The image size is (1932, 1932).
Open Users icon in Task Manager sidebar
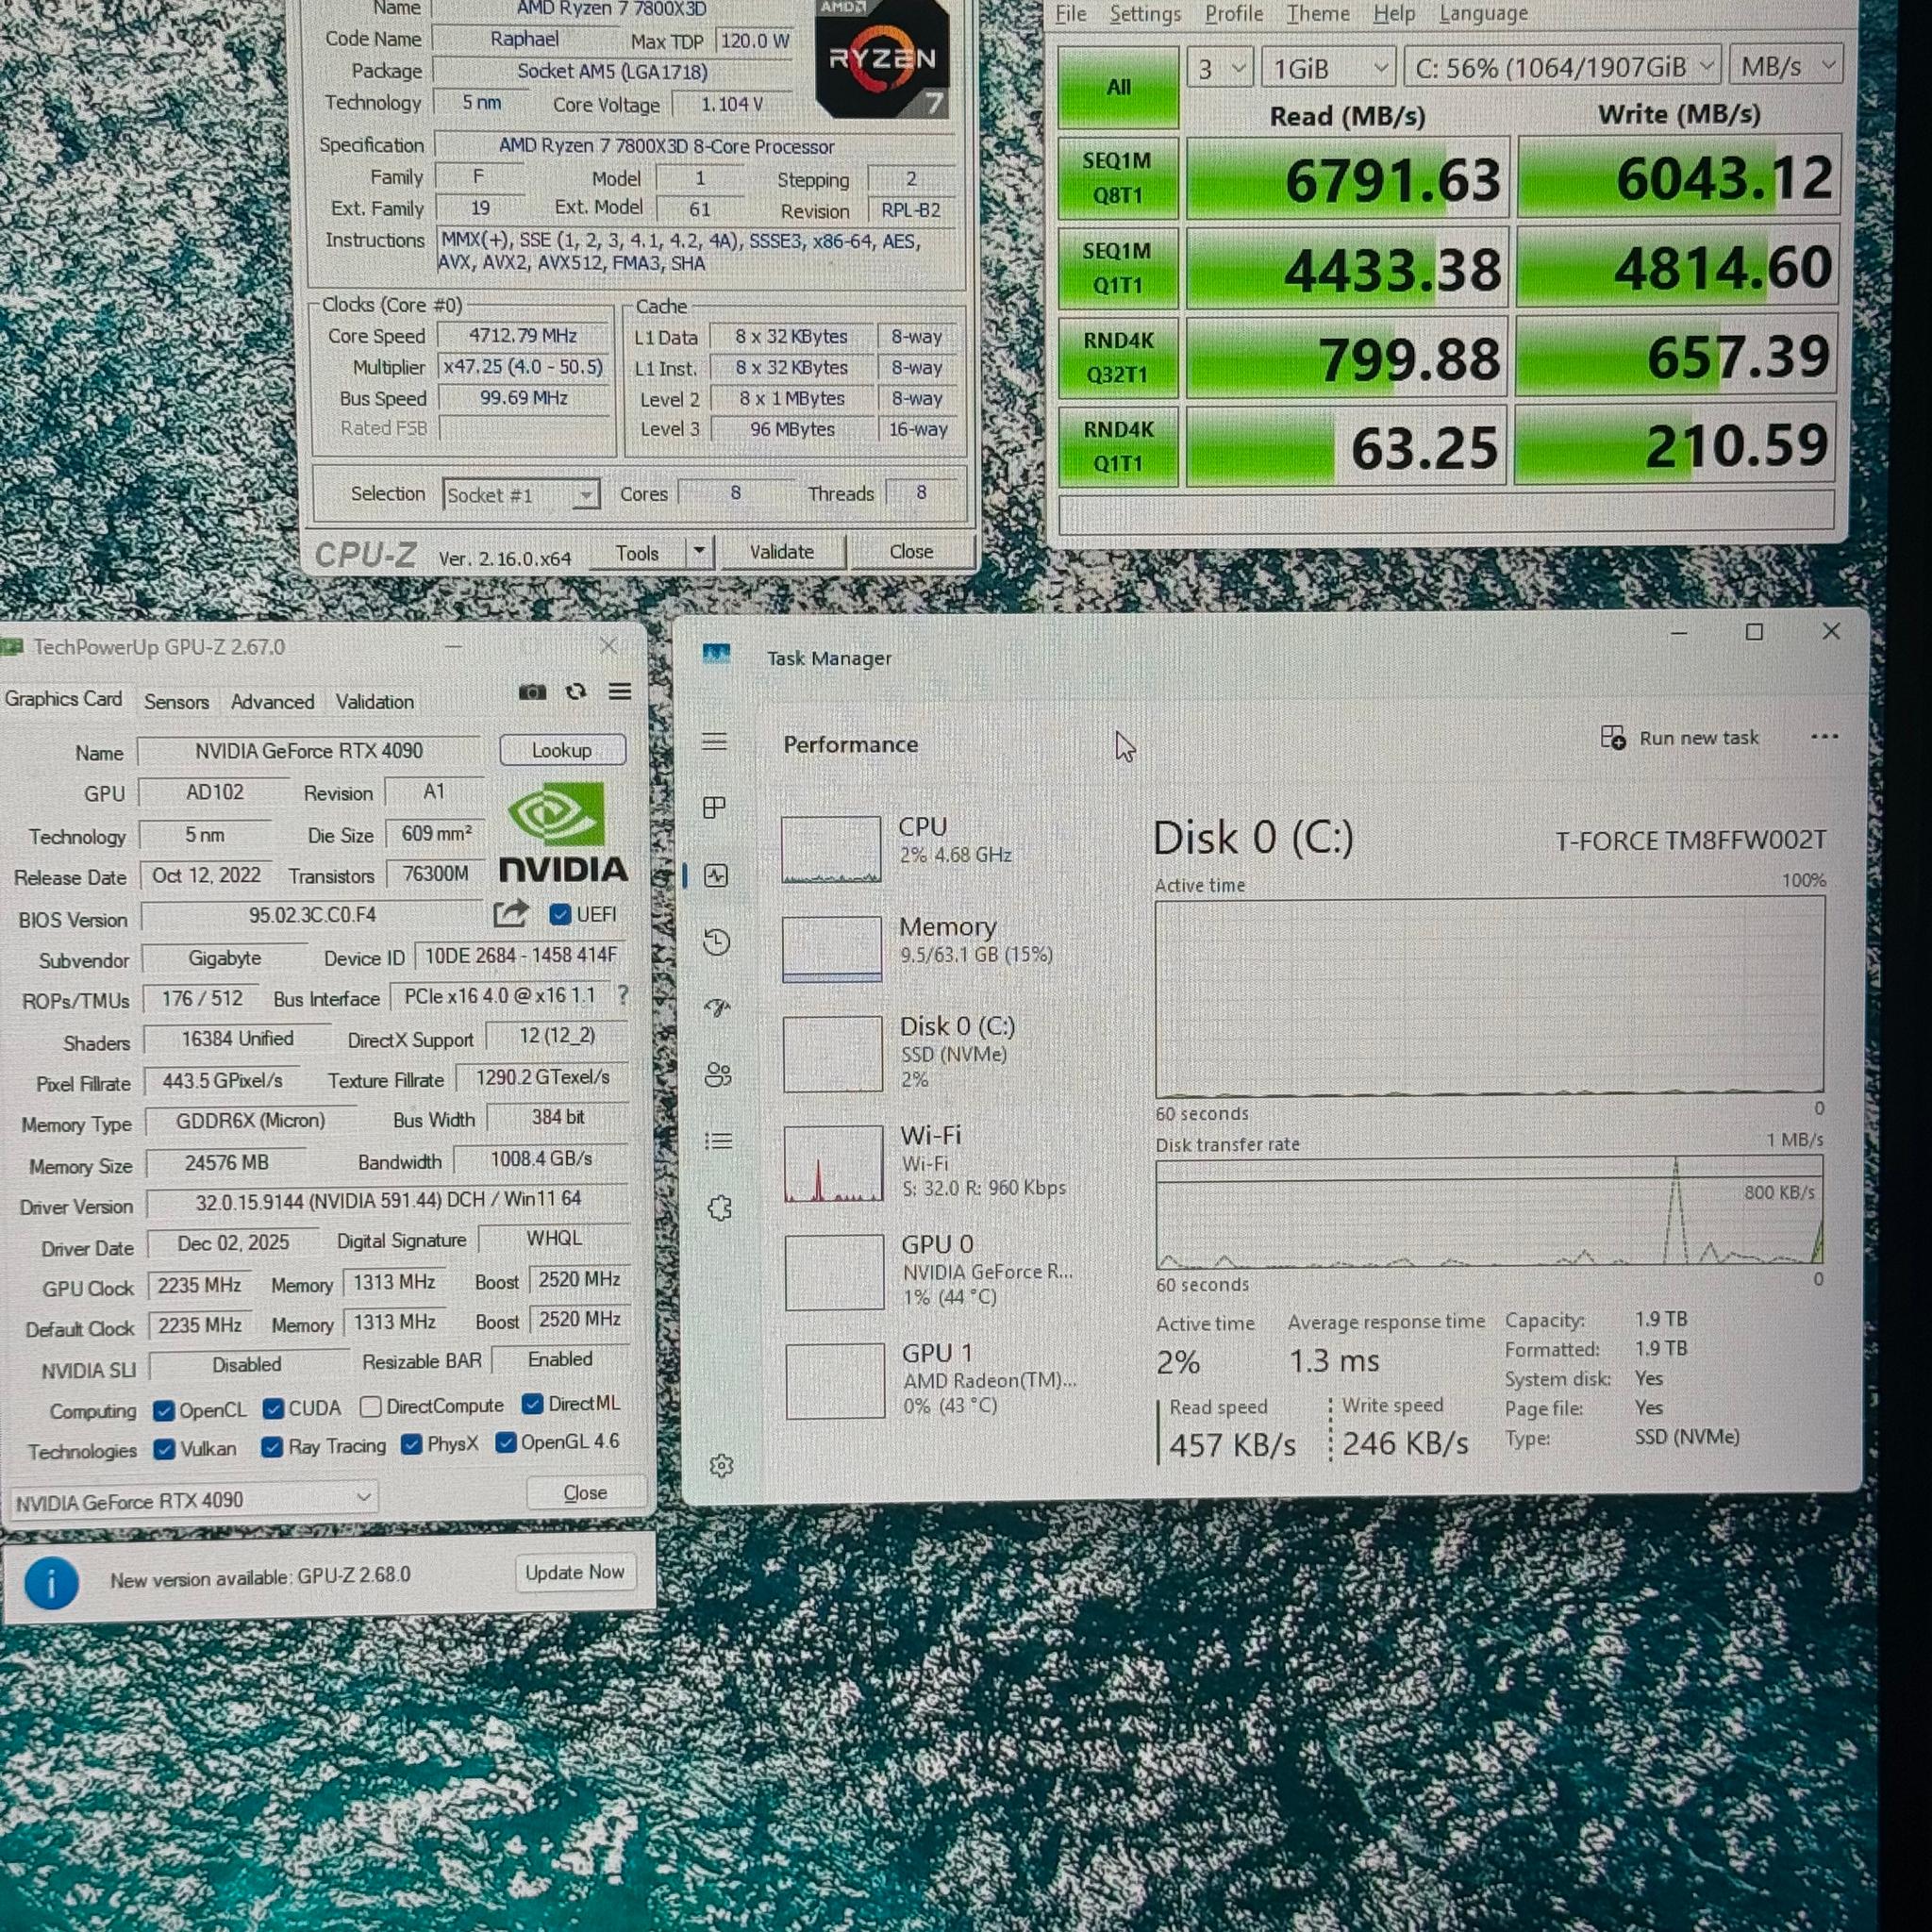click(x=718, y=1075)
